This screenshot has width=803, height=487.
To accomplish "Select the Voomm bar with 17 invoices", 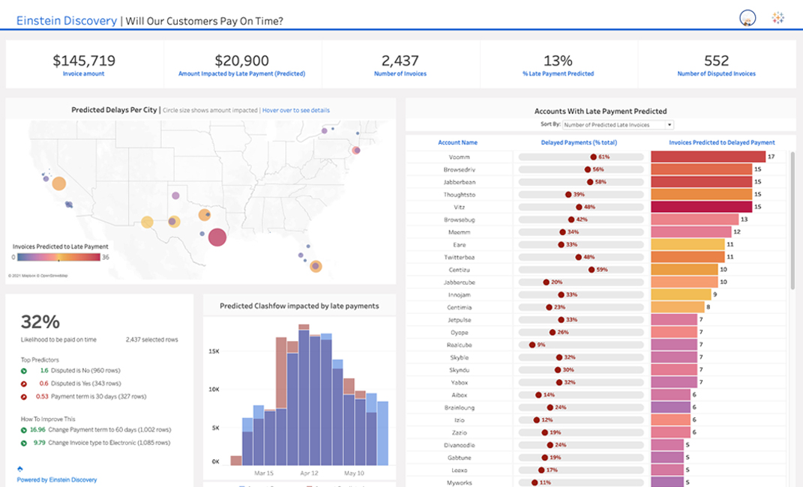I will click(x=708, y=157).
